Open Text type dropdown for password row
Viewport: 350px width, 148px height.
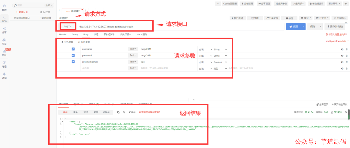[x=132, y=55]
